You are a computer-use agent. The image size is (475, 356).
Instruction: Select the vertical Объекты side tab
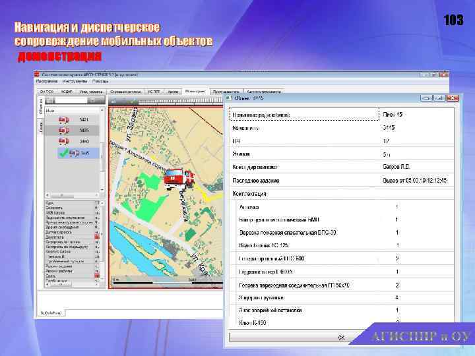[x=41, y=107]
